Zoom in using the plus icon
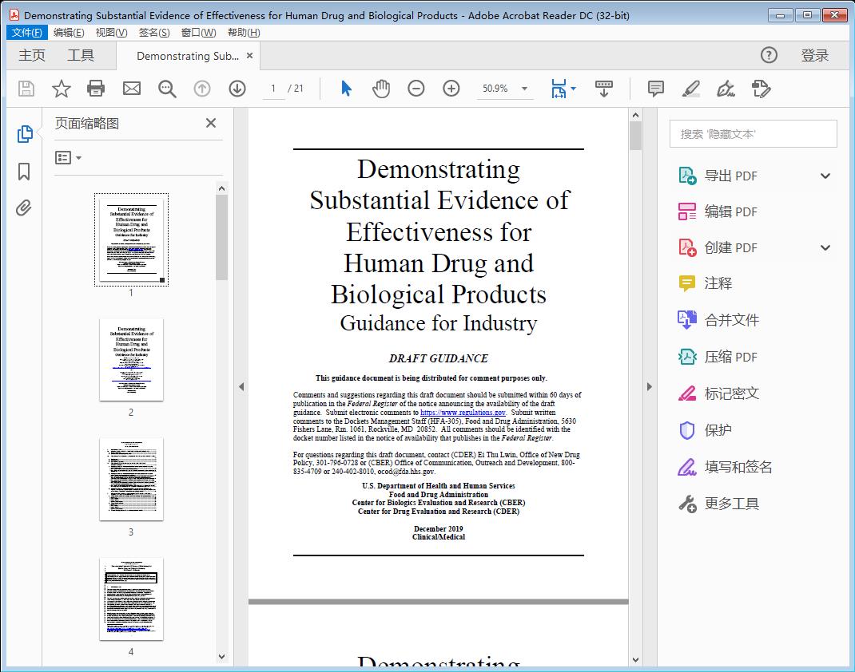Screen dimensions: 855x672 pos(451,89)
